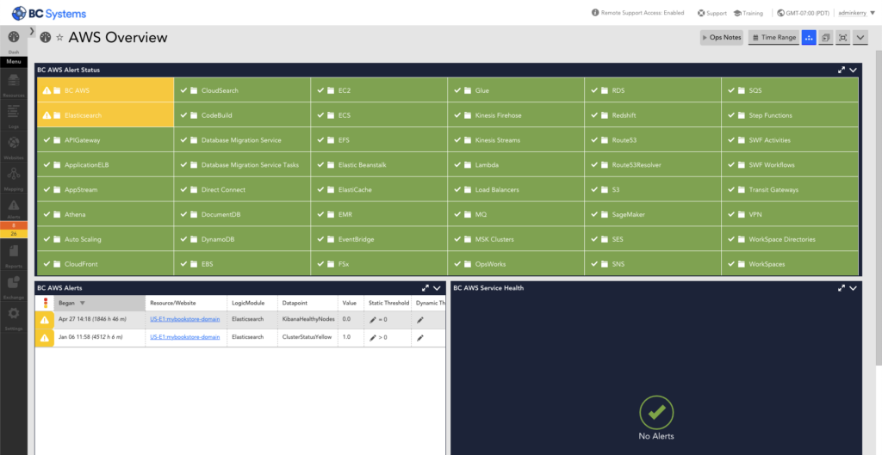882x455 pixels.
Task: Click the blue dashboard layout button
Action: click(x=809, y=38)
